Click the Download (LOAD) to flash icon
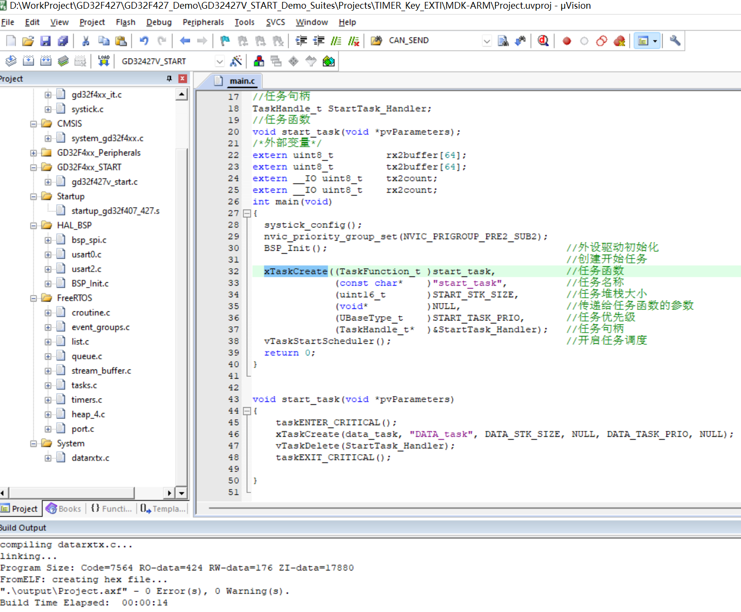Viewport: 741px width, 612px height. [104, 61]
